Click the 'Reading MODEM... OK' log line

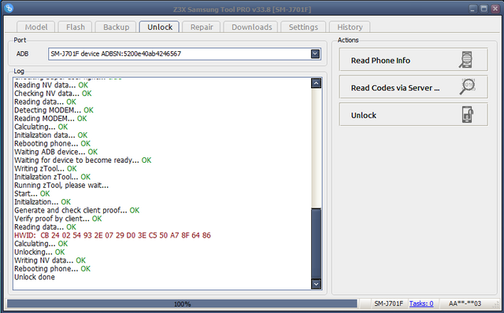[50, 119]
